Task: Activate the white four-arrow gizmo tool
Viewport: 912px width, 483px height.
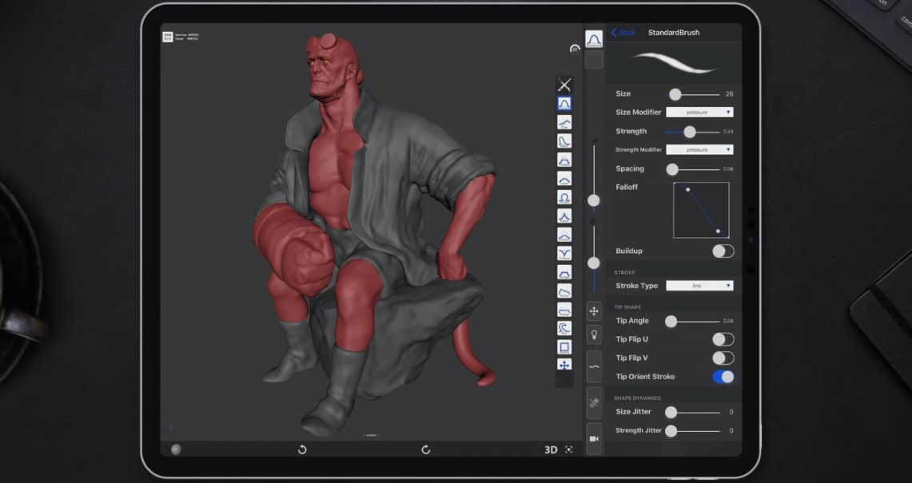Action: (594, 311)
